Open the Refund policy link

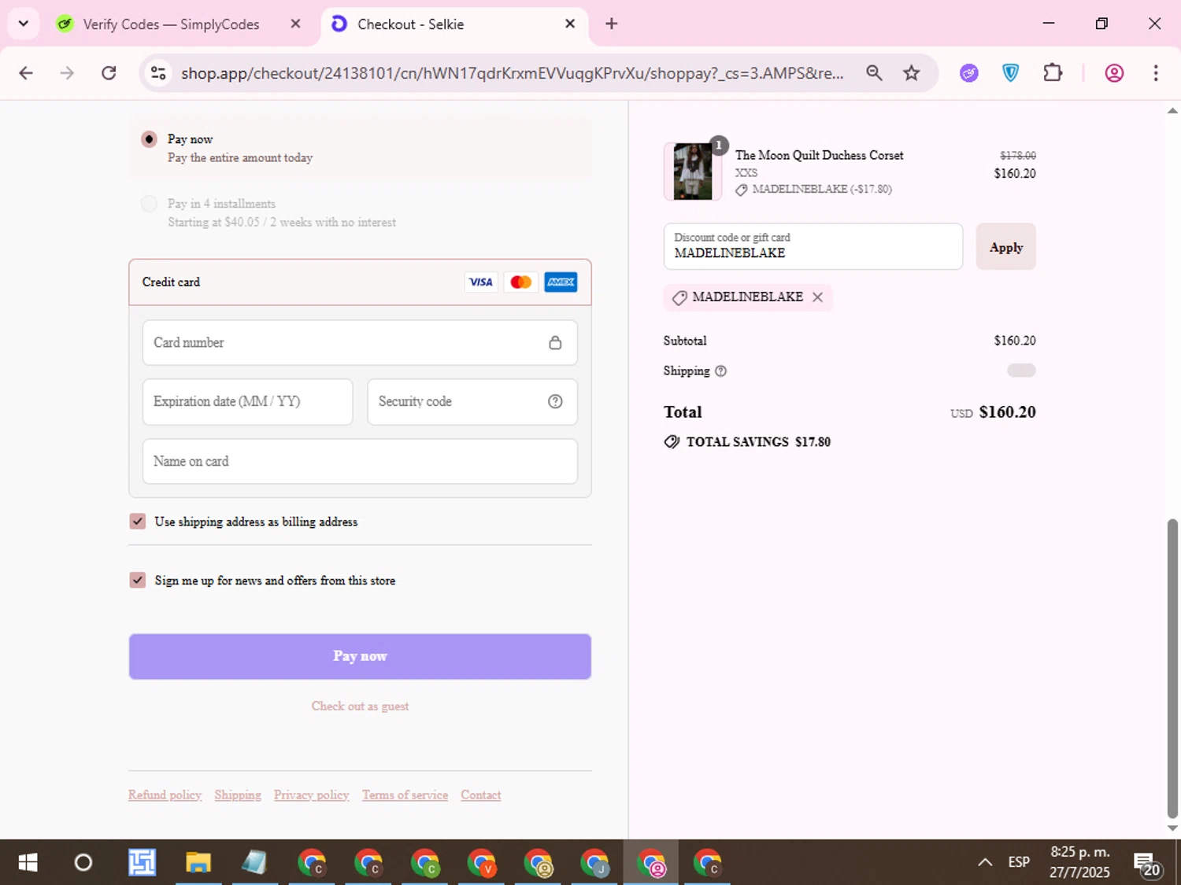pos(165,795)
